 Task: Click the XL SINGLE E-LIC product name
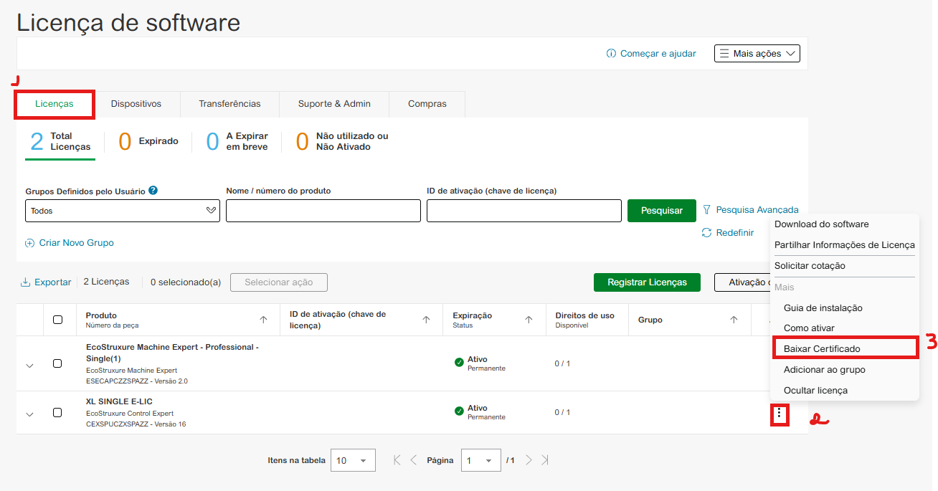click(119, 401)
